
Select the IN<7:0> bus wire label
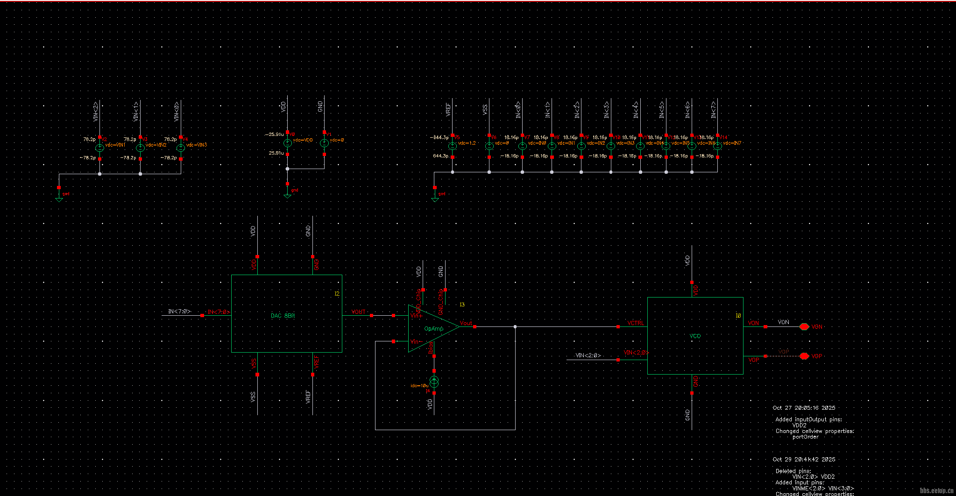[179, 312]
